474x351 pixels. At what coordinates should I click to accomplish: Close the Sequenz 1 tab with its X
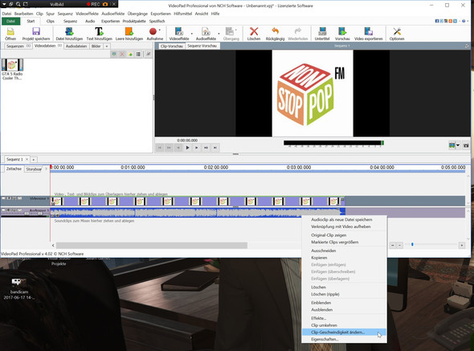click(27, 159)
